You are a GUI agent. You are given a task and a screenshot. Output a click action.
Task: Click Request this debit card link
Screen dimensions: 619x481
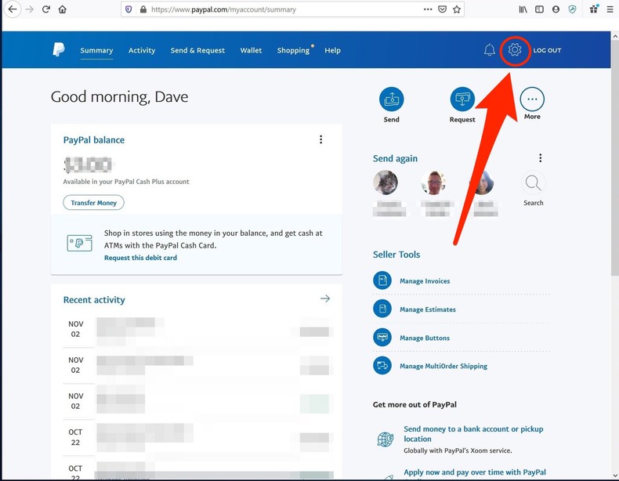[140, 258]
